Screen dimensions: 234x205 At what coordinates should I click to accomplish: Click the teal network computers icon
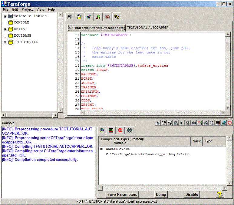(224, 123)
